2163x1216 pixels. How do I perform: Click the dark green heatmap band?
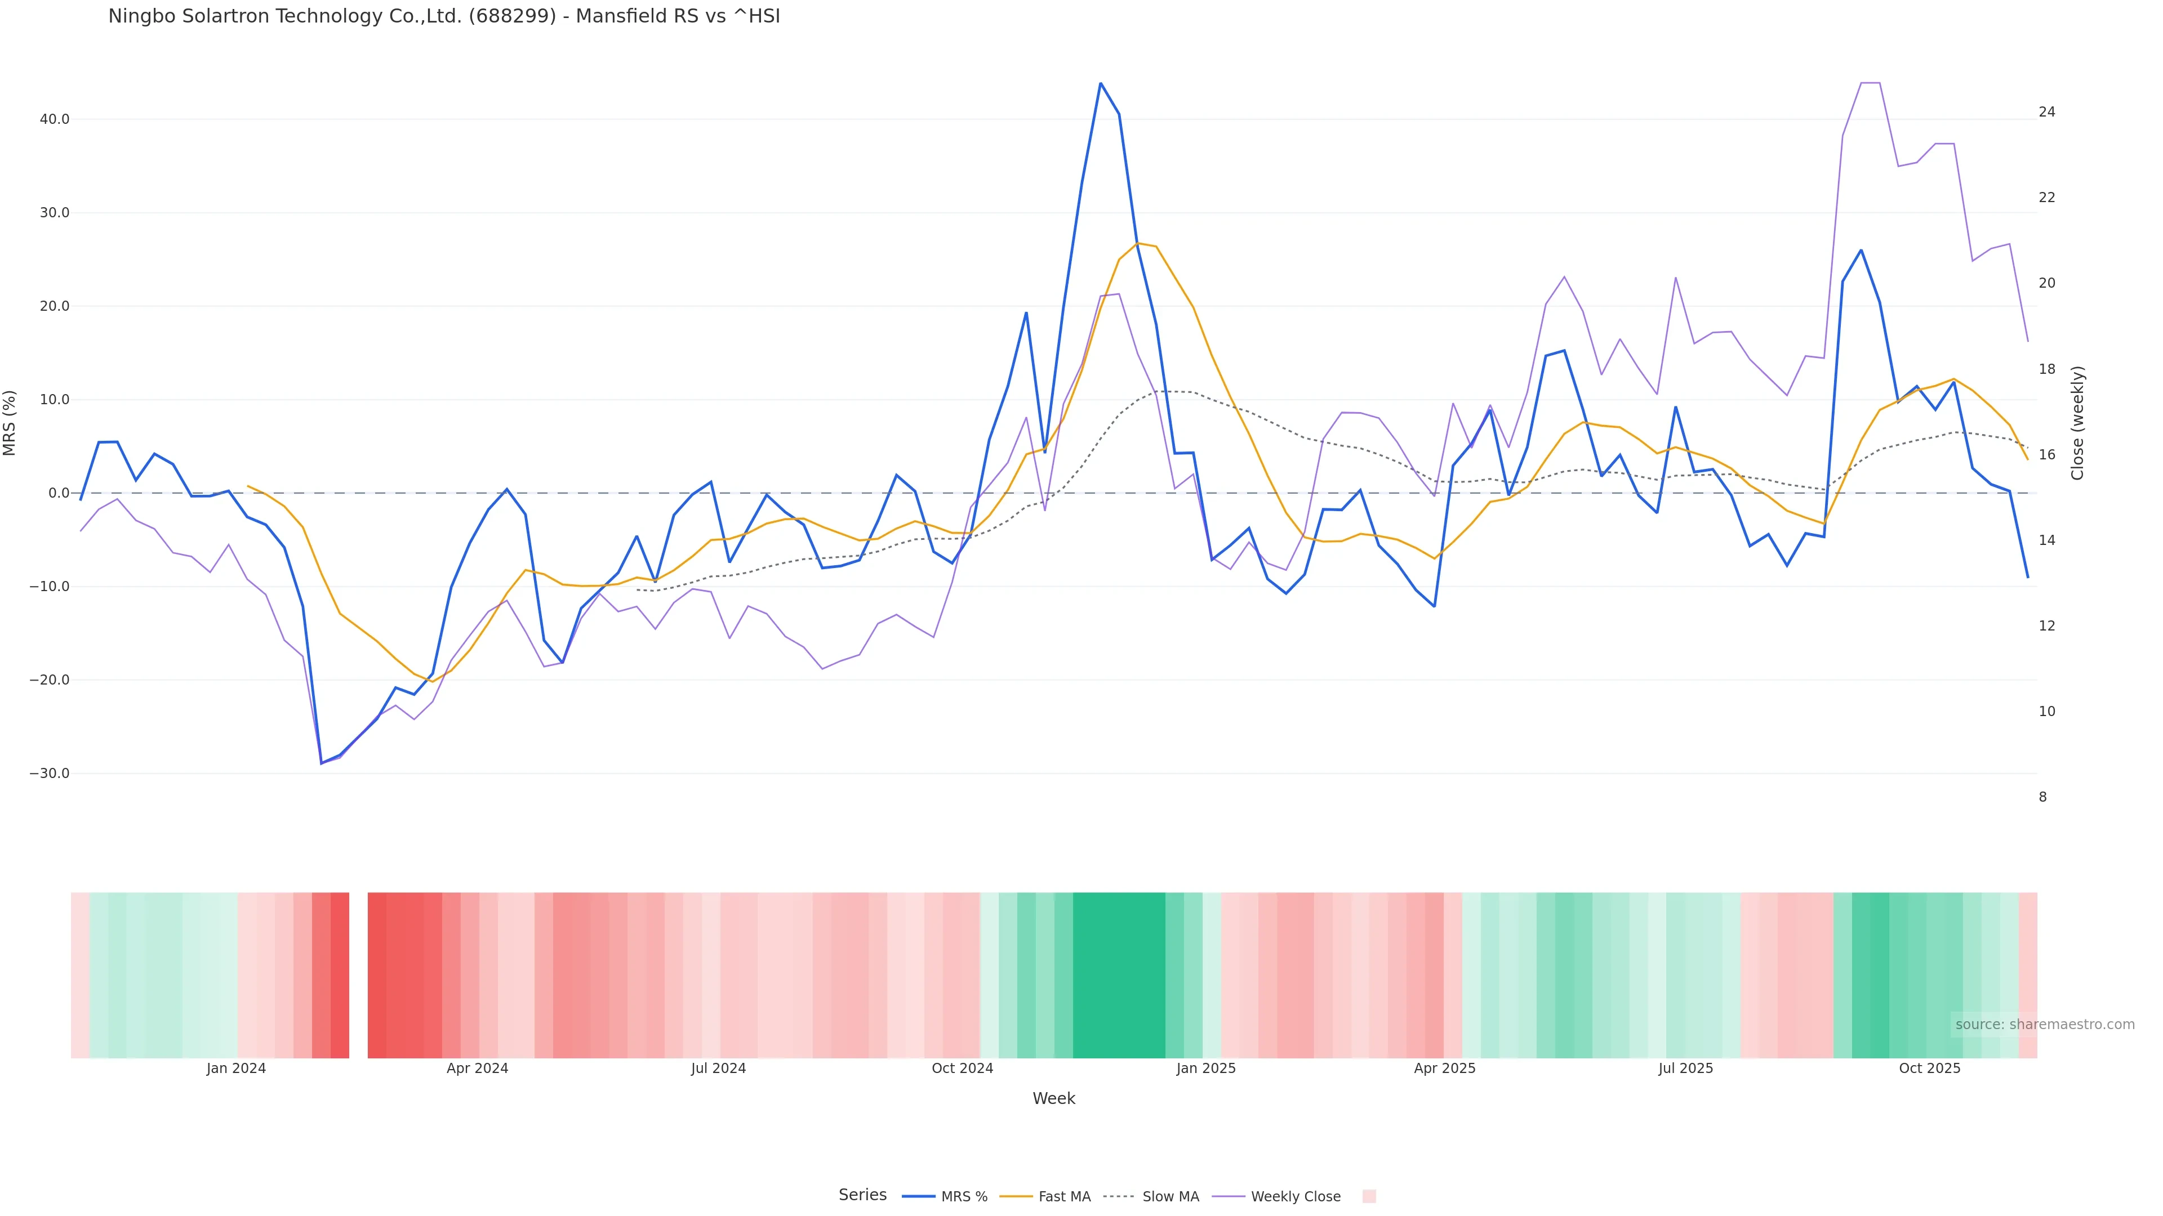(1119, 975)
